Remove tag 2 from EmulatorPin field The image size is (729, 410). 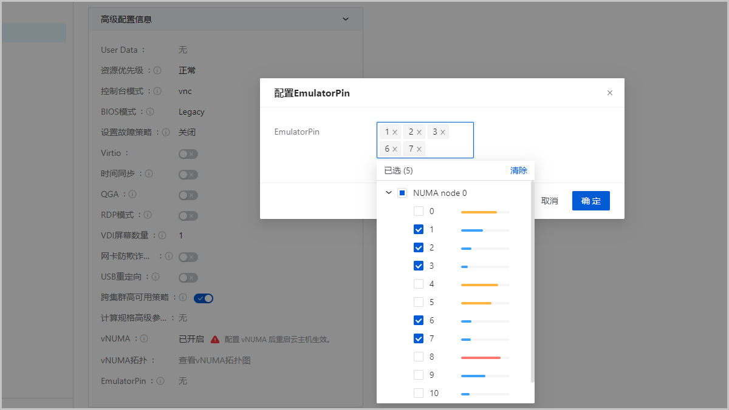419,132
